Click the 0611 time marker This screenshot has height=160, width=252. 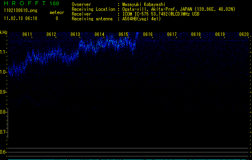point(28,35)
